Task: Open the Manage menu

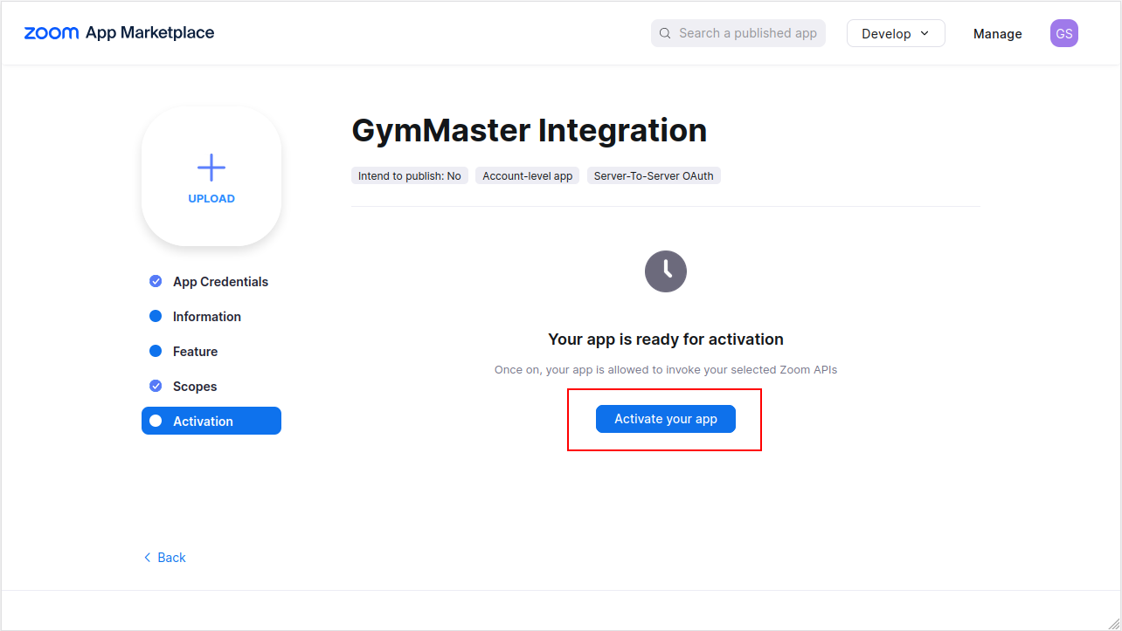Action: tap(997, 33)
